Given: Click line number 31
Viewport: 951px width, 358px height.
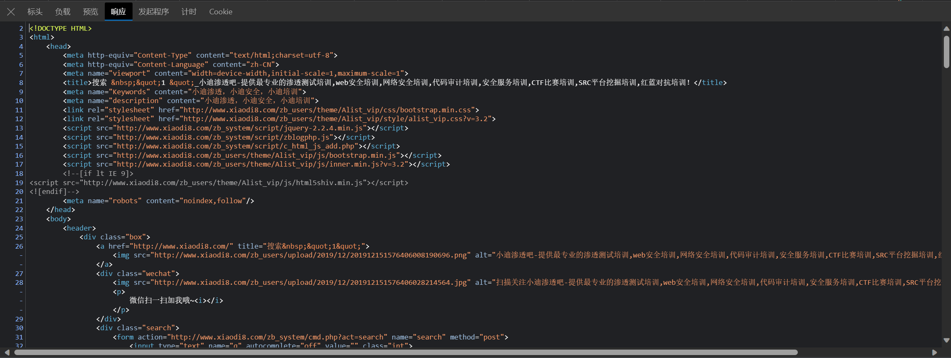Looking at the screenshot, I should 19,337.
